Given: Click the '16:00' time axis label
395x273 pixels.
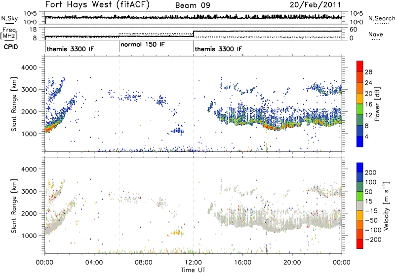Looking at the screenshot, I should click(242, 263).
